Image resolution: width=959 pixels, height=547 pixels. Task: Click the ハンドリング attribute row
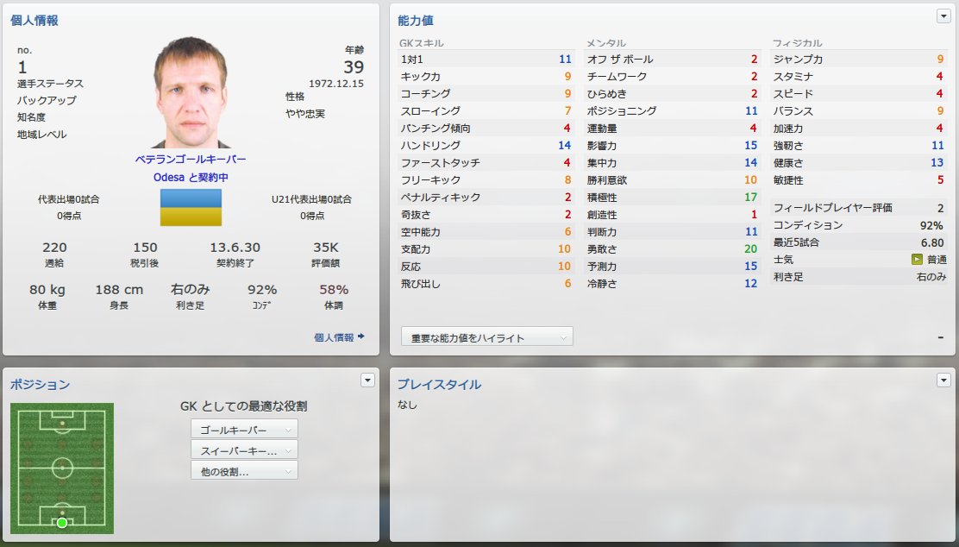(486, 146)
